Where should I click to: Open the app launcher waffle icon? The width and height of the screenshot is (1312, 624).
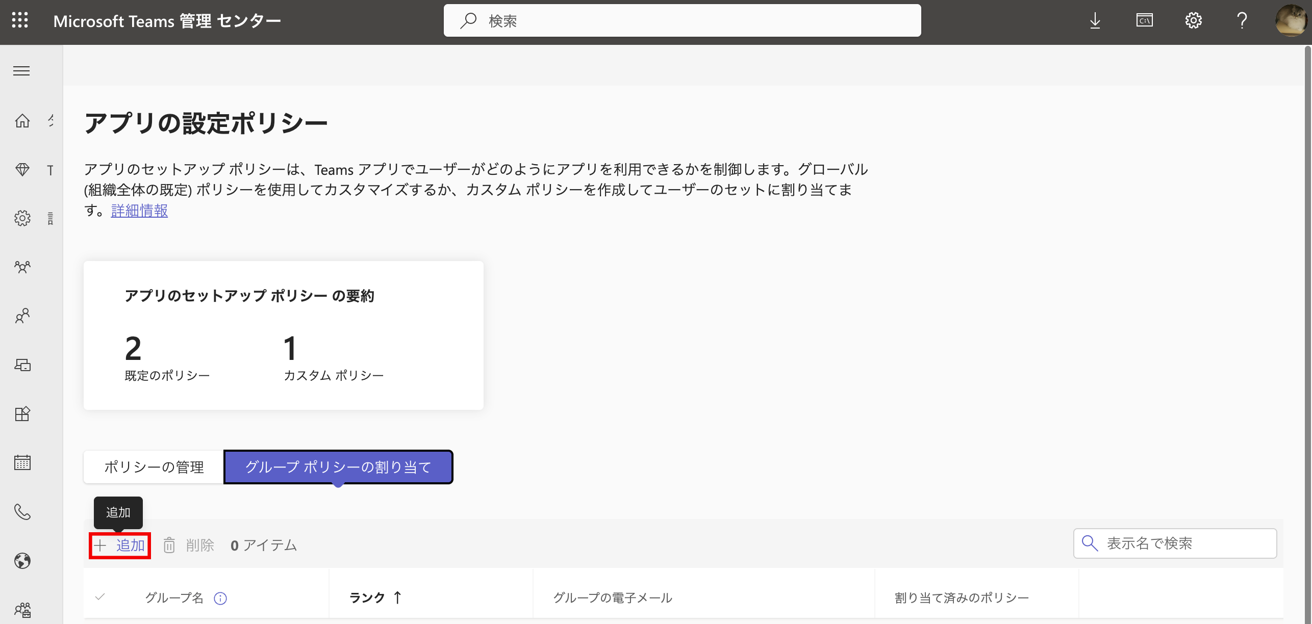[20, 20]
